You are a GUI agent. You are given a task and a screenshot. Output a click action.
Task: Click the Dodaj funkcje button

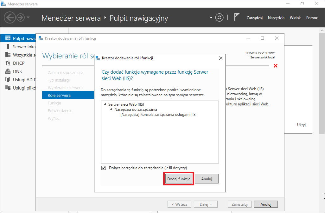point(179,179)
